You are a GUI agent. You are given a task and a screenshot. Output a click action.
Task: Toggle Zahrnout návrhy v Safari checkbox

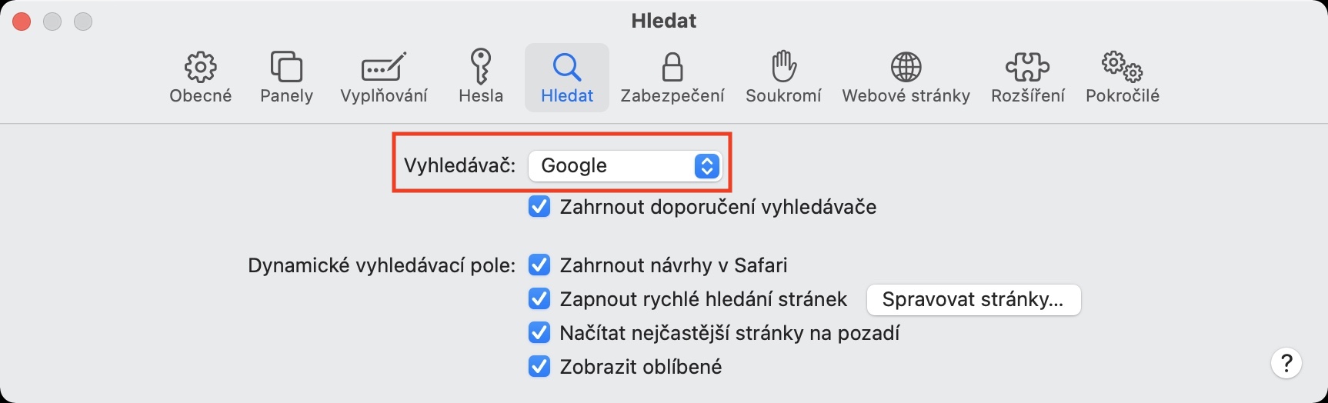pyautogui.click(x=539, y=265)
